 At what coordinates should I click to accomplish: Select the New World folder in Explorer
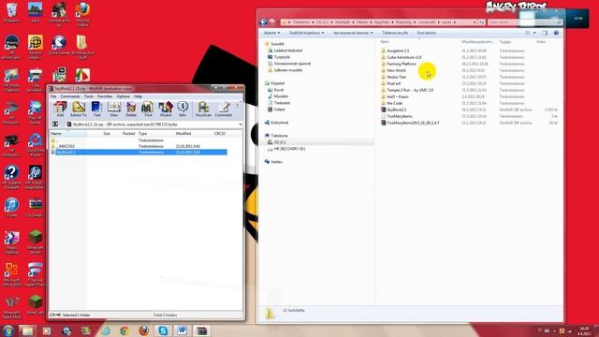coord(396,70)
